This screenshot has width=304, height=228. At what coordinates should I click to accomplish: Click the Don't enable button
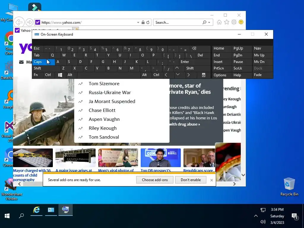[x=191, y=180]
